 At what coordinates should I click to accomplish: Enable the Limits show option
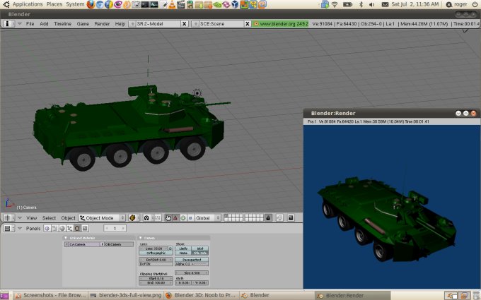(x=183, y=248)
